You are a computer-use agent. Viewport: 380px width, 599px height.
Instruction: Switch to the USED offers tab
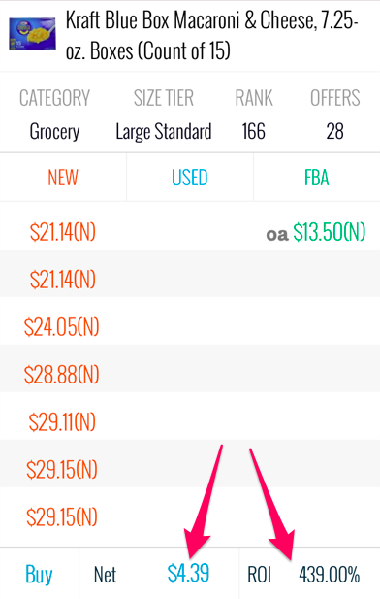[x=190, y=178]
